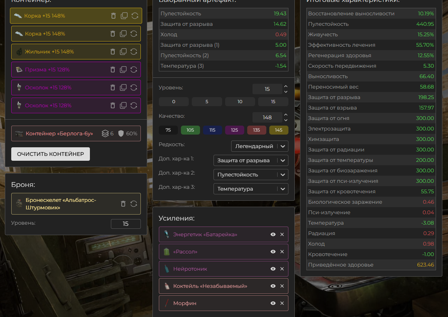Remove the Энергетик «Батарейка» boost

coord(282,234)
